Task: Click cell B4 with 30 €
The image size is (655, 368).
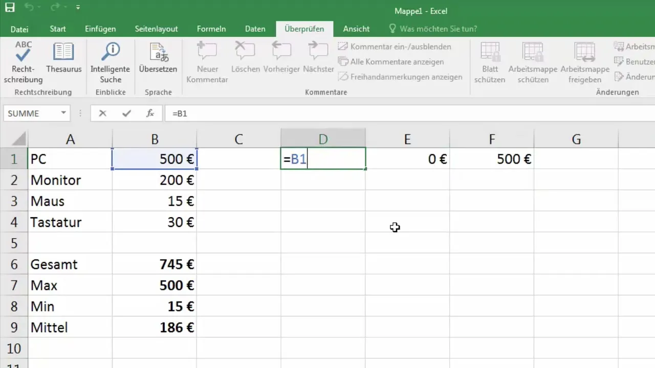Action: click(155, 222)
